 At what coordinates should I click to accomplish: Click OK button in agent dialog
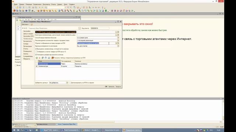point(106,87)
